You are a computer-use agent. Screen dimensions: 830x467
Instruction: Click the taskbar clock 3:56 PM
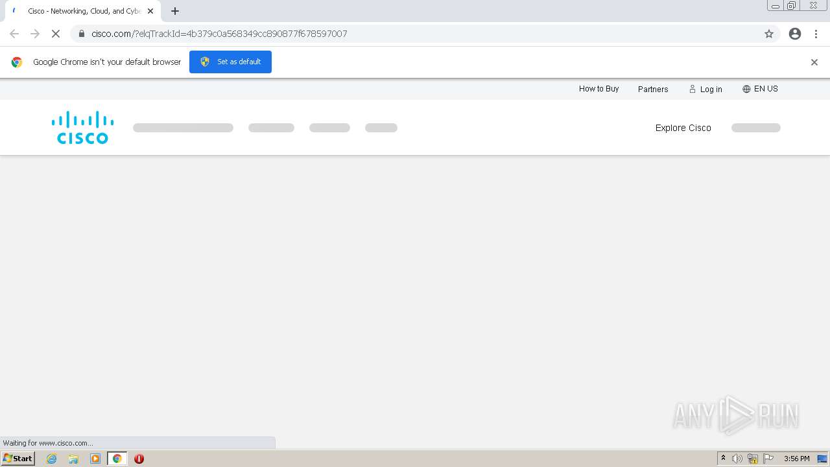pyautogui.click(x=796, y=459)
